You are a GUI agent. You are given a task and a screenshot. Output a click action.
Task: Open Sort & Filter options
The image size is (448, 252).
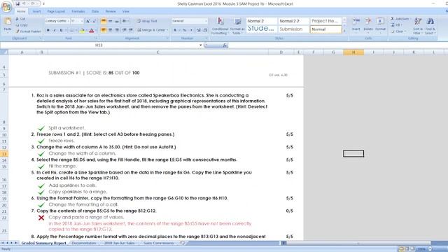pos(418,26)
